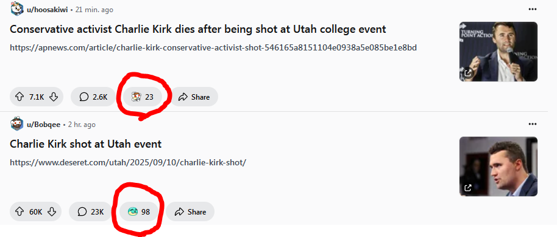Open the options menu for hoosakiwi's post

tap(532, 9)
